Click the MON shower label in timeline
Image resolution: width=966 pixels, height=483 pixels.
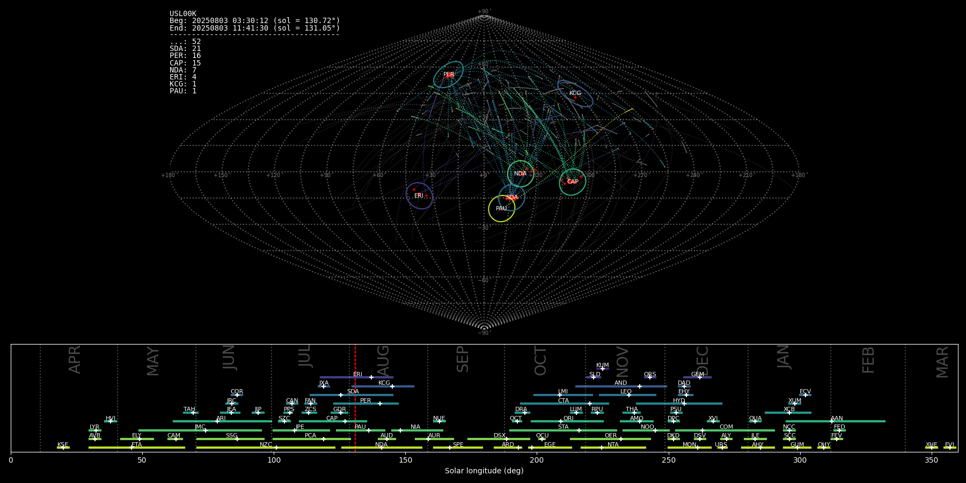[x=690, y=445]
